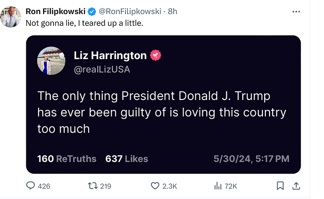
Task: Open the three-dot more options menu
Action: pyautogui.click(x=296, y=11)
